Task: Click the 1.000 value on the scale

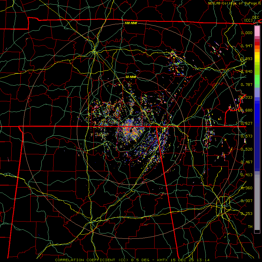Action: [x=247, y=33]
